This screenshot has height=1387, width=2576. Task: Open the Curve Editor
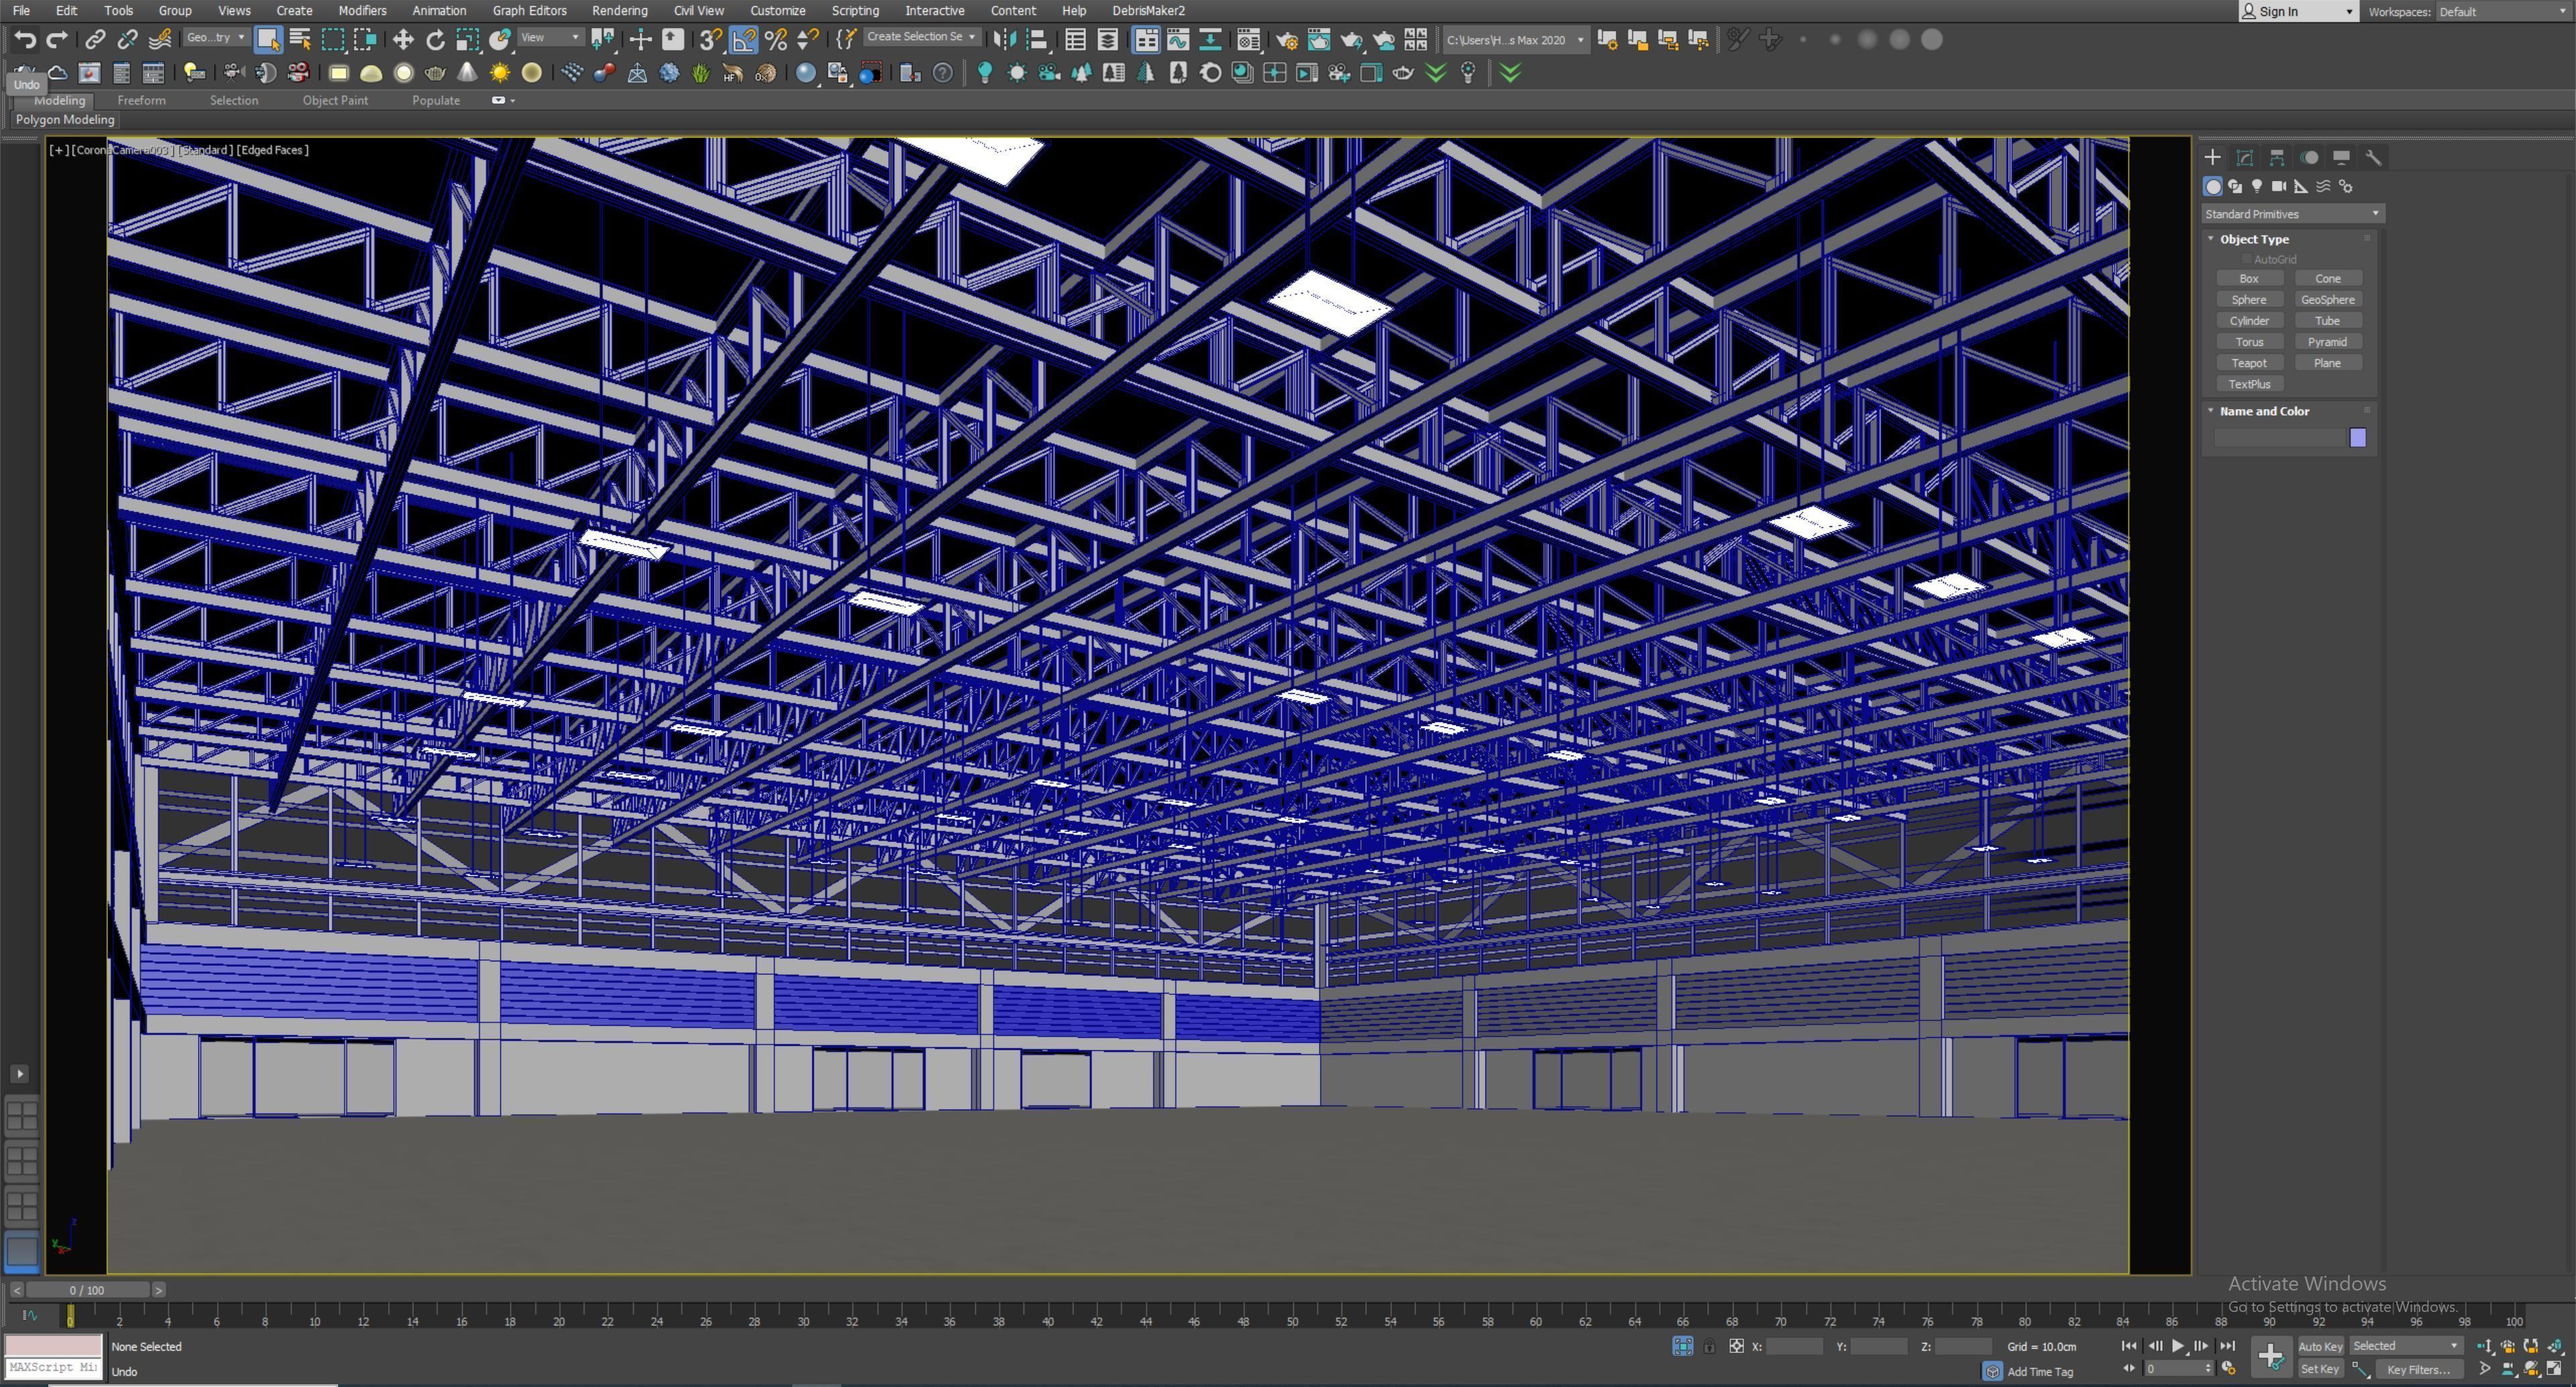[x=1178, y=40]
